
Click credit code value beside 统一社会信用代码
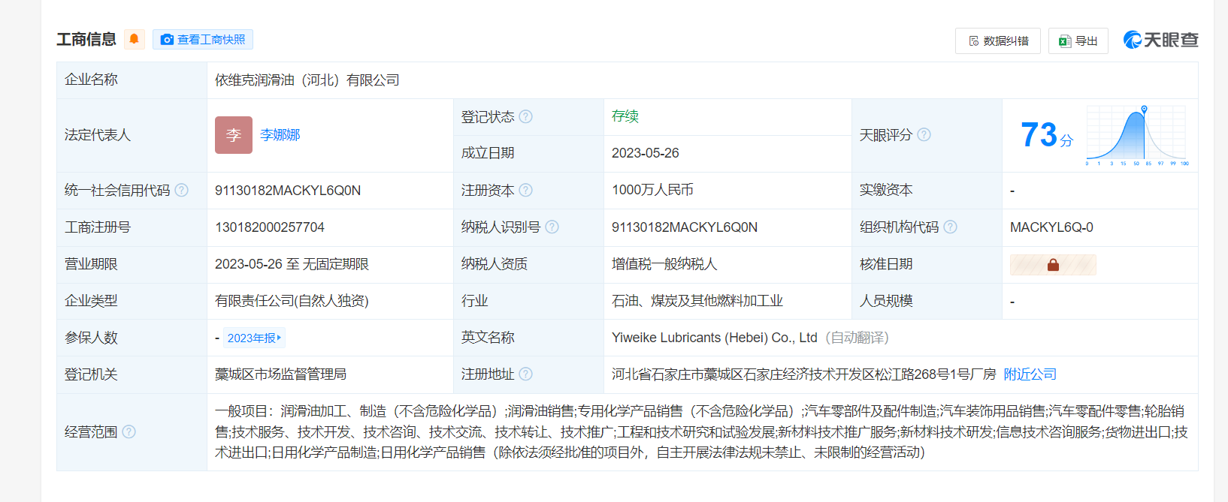[x=288, y=191]
